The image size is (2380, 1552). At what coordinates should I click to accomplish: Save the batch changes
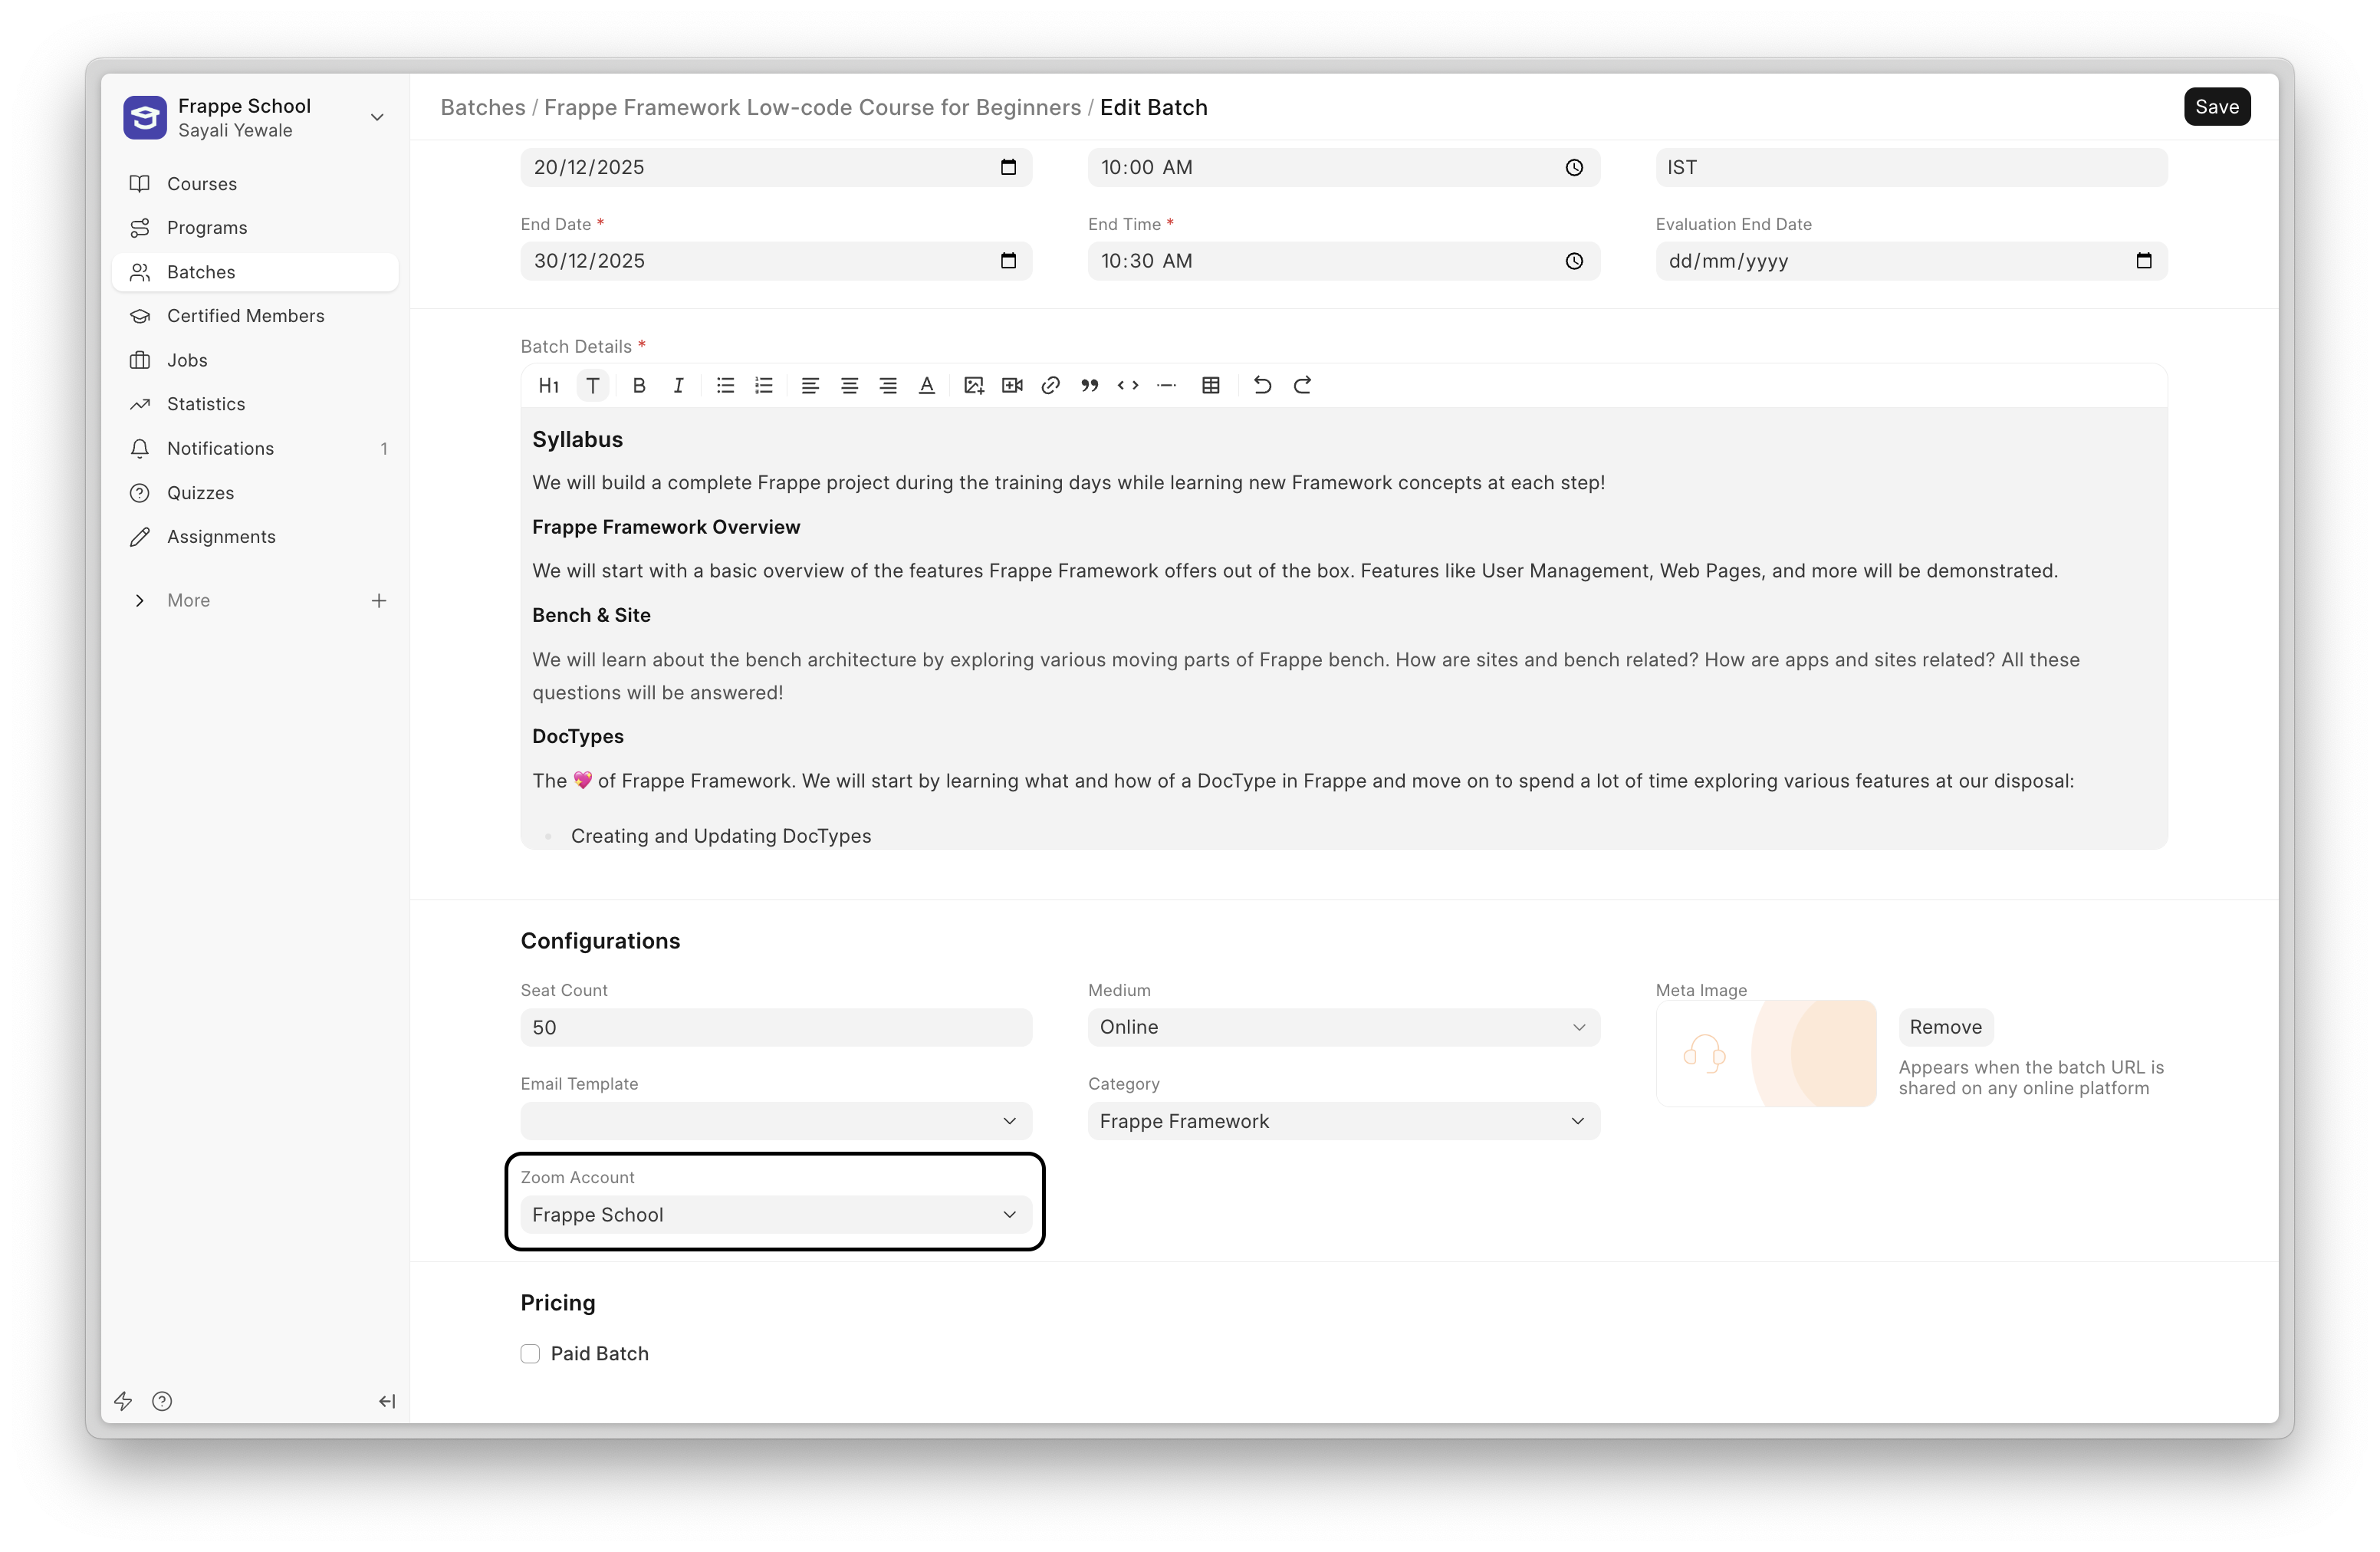(x=2216, y=107)
